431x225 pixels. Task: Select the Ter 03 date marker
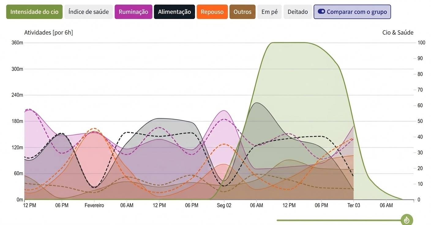tap(354, 205)
